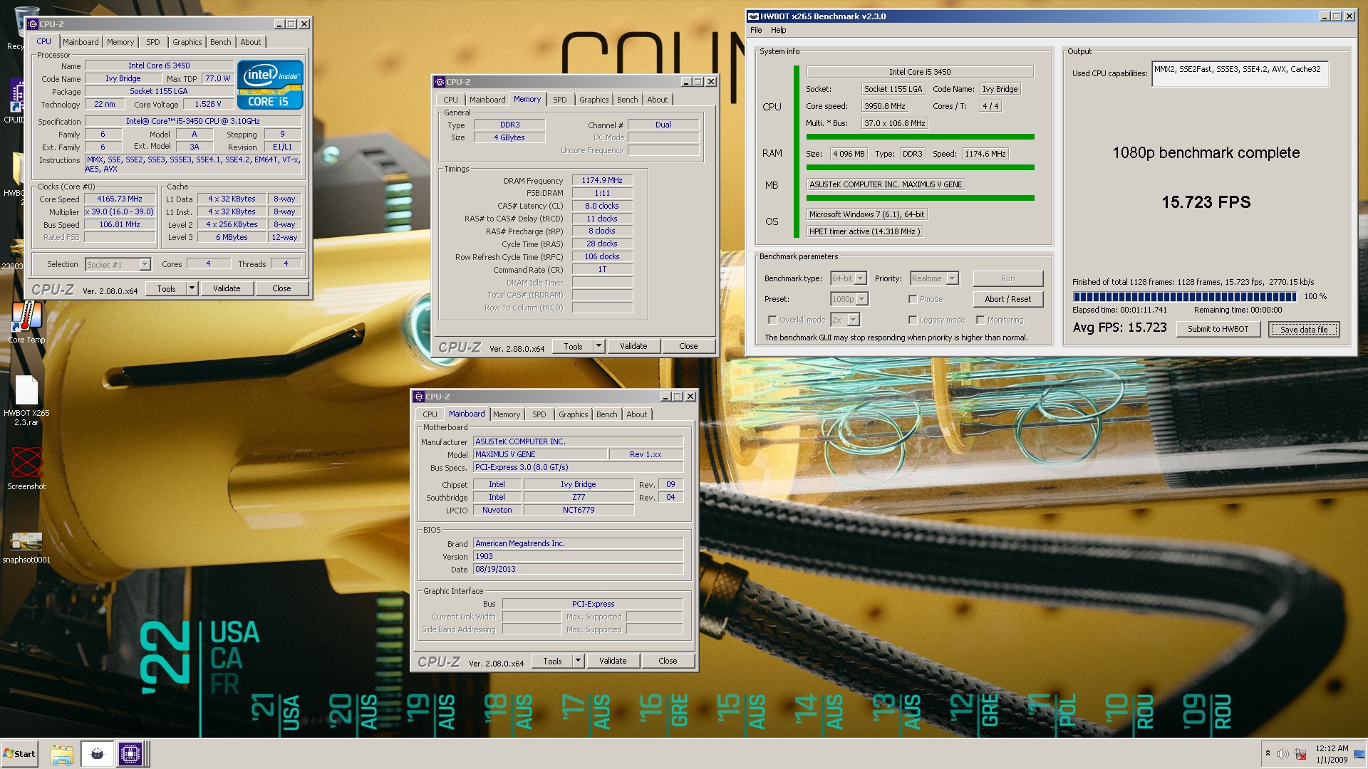Image resolution: width=1368 pixels, height=769 pixels.
Task: Open the HWBOT X265 2.3.rar file icon
Action: tap(26, 400)
